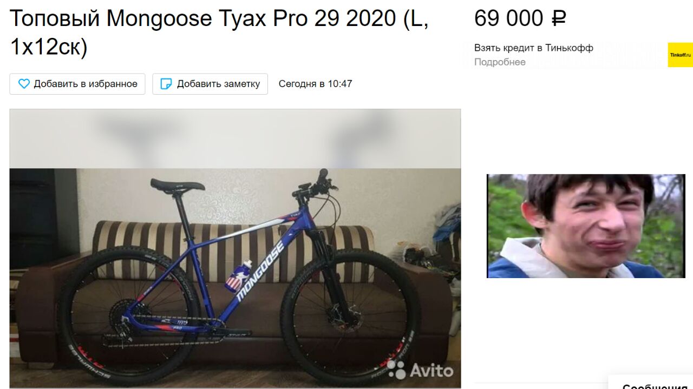Click the heart icon for favorites

[24, 84]
